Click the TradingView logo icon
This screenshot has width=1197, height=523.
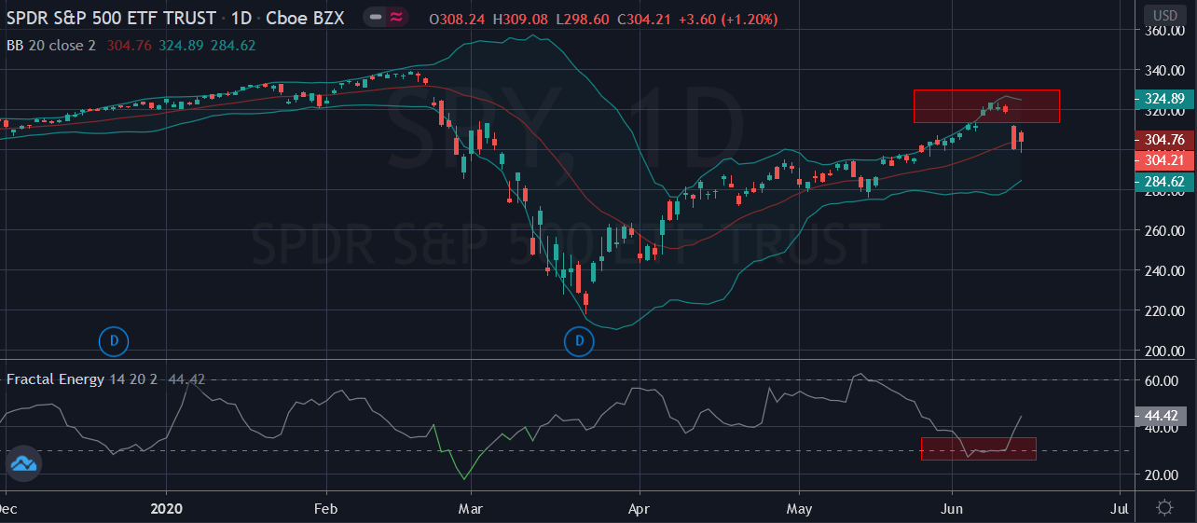pos(23,464)
